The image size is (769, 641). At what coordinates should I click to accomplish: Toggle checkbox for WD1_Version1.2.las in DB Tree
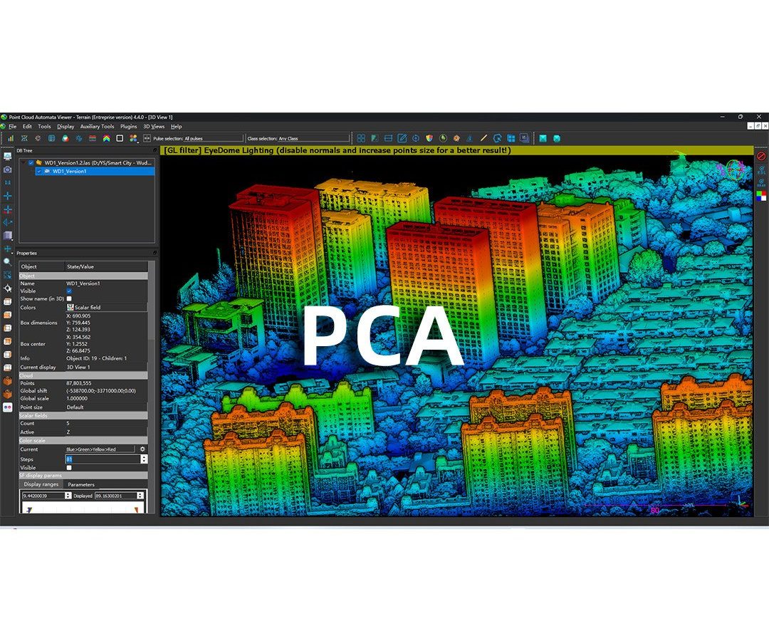(31, 163)
